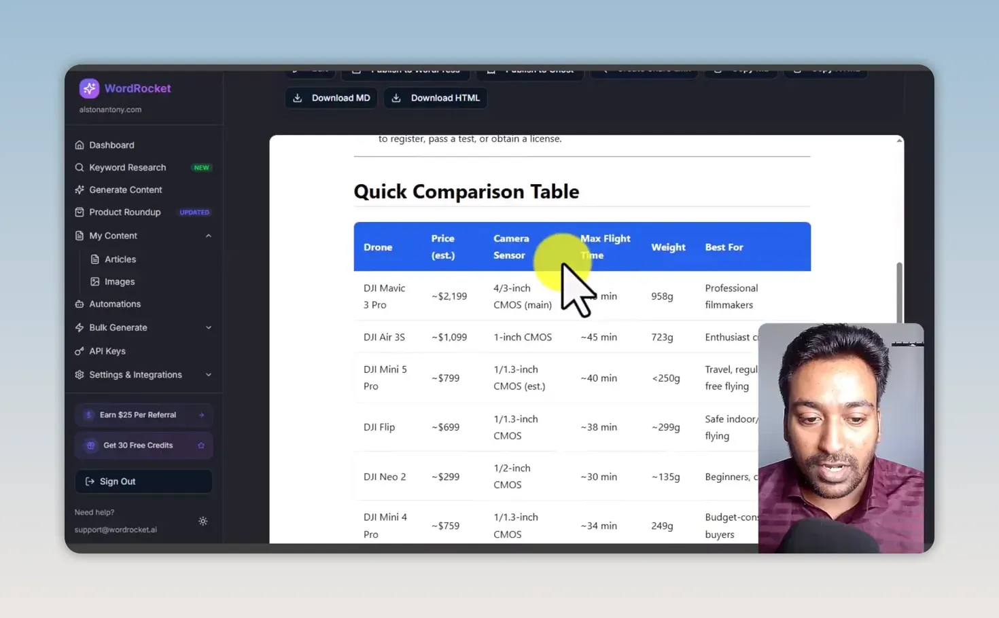Click the "Drone" column header
The width and height of the screenshot is (999, 618).
(x=378, y=247)
